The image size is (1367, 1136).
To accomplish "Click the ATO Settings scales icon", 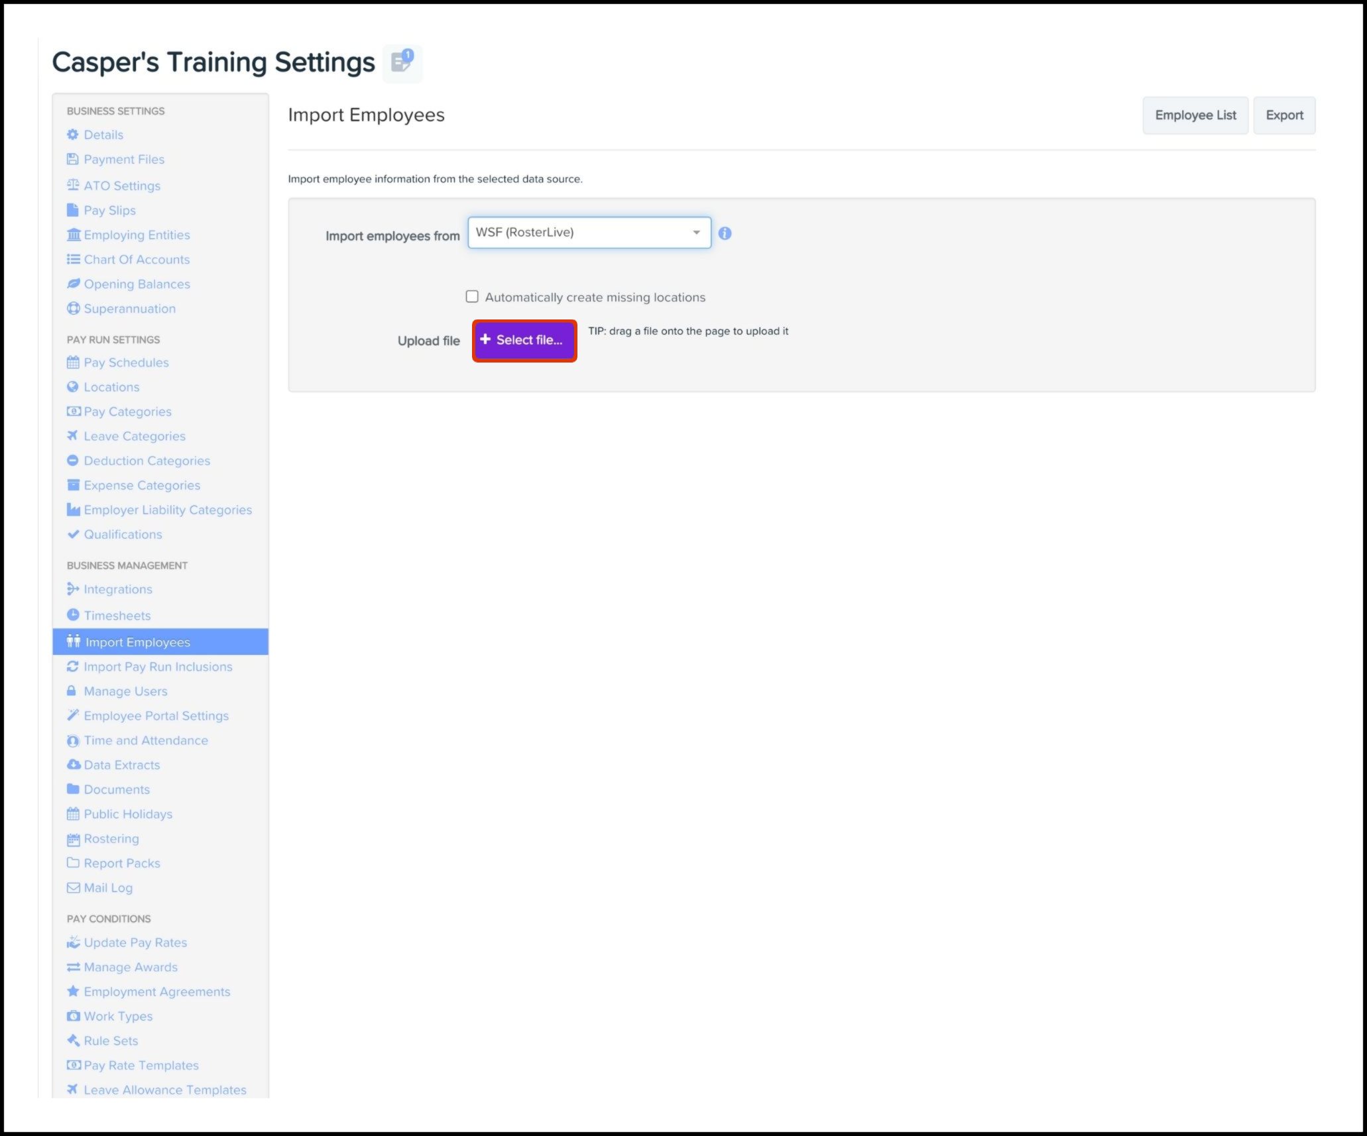I will [x=73, y=186].
